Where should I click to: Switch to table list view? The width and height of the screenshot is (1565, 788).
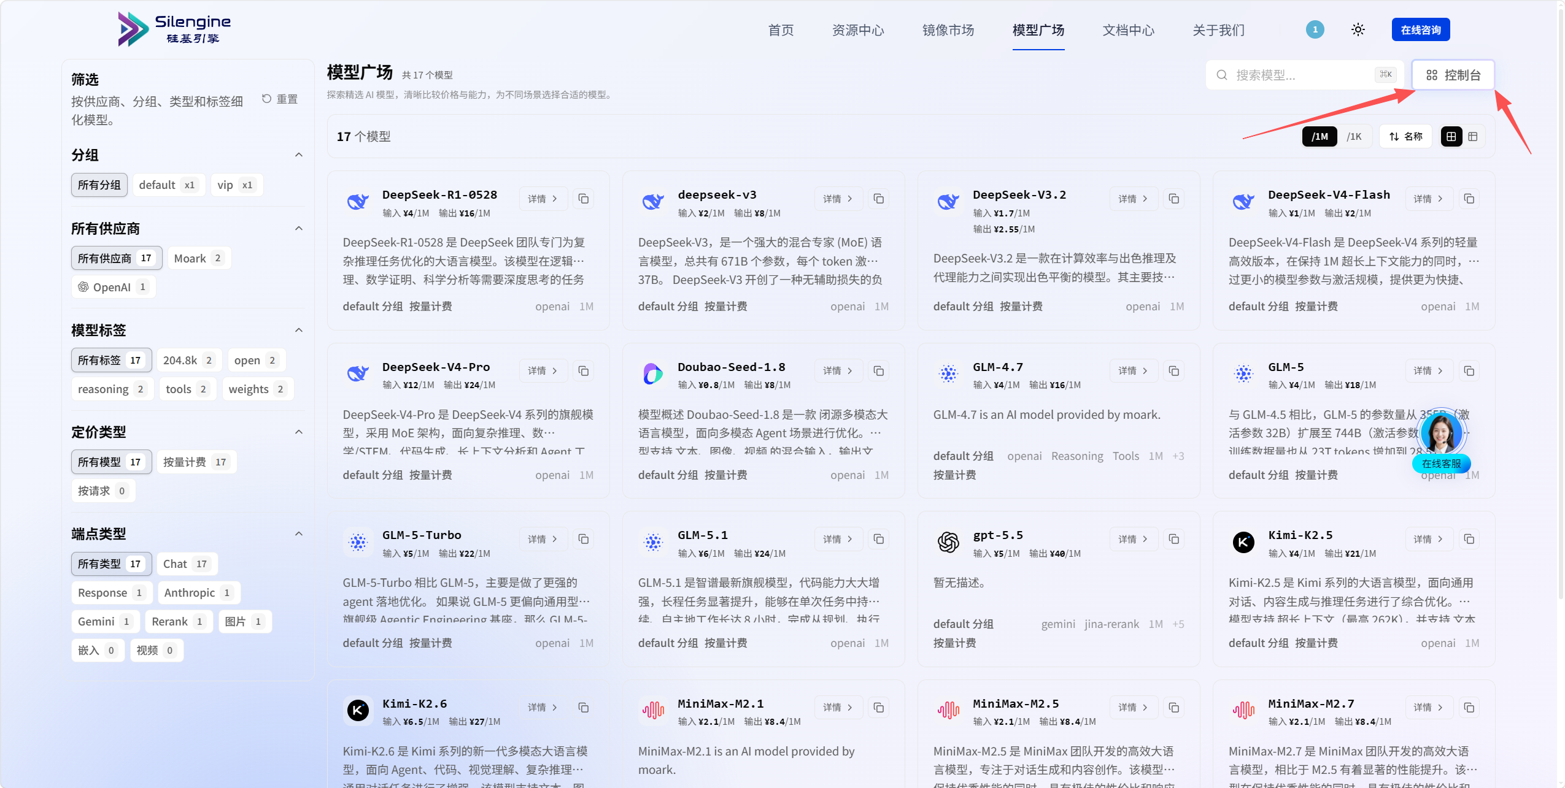(x=1473, y=136)
